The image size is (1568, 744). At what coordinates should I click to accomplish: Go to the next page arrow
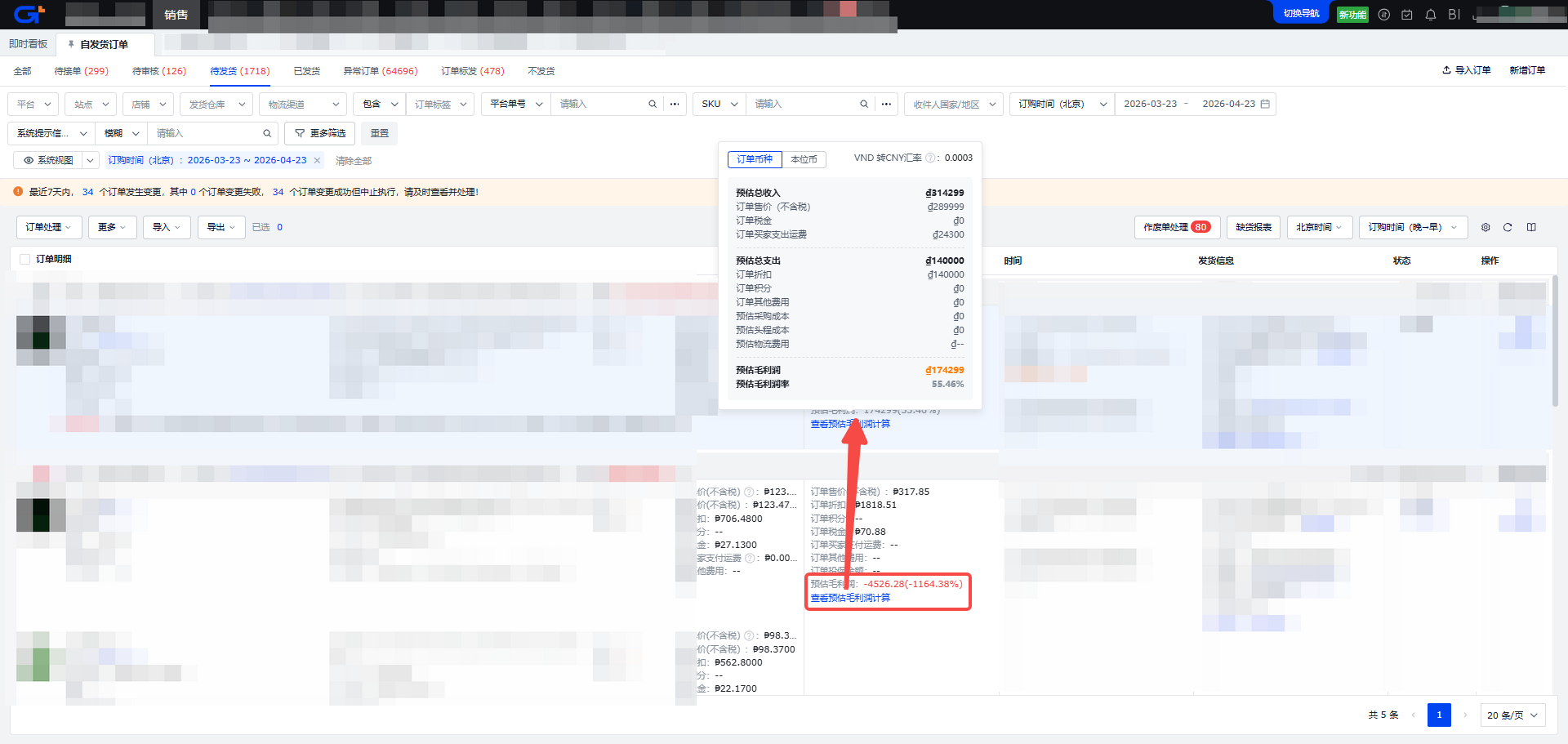tap(1465, 715)
